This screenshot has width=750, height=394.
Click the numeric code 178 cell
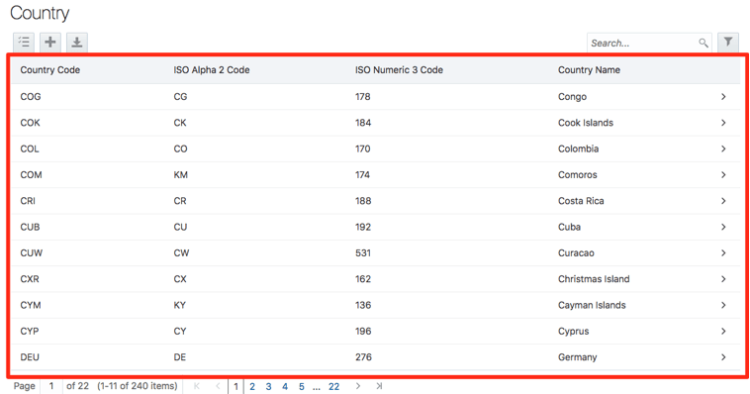(362, 97)
